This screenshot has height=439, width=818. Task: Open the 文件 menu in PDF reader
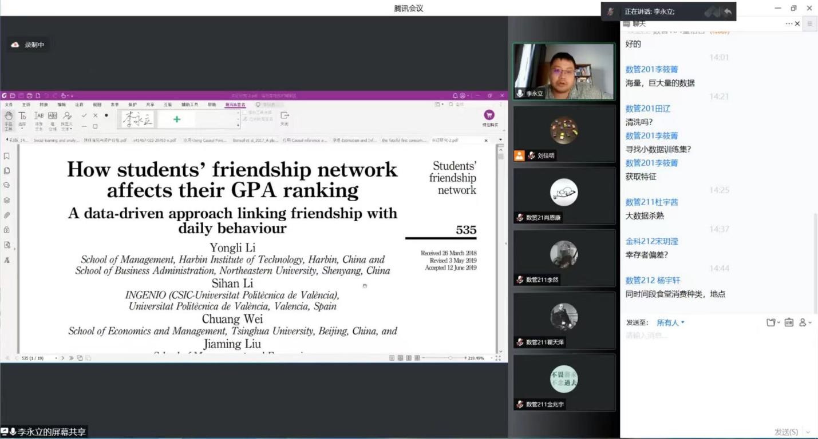click(9, 105)
